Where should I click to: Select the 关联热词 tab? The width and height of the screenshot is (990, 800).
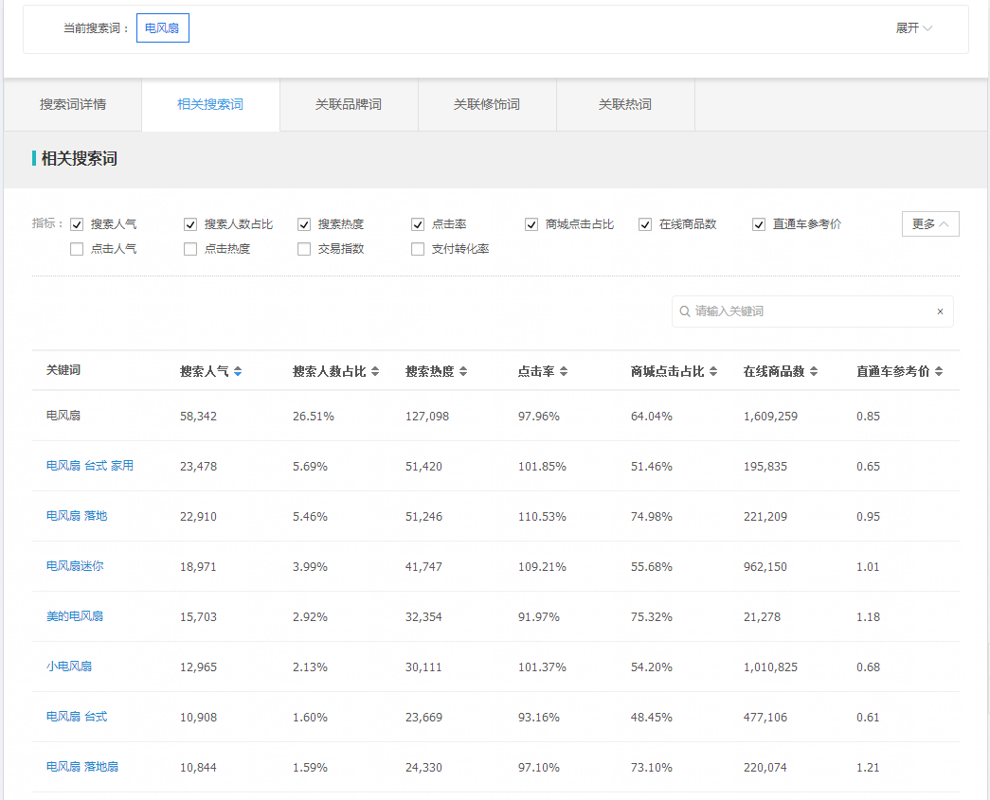pyautogui.click(x=625, y=104)
